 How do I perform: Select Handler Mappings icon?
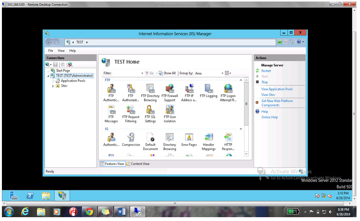coord(209,142)
